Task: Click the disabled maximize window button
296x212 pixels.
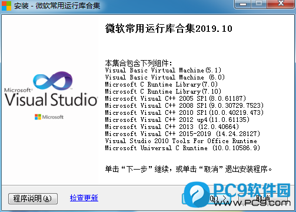Action: point(259,4)
